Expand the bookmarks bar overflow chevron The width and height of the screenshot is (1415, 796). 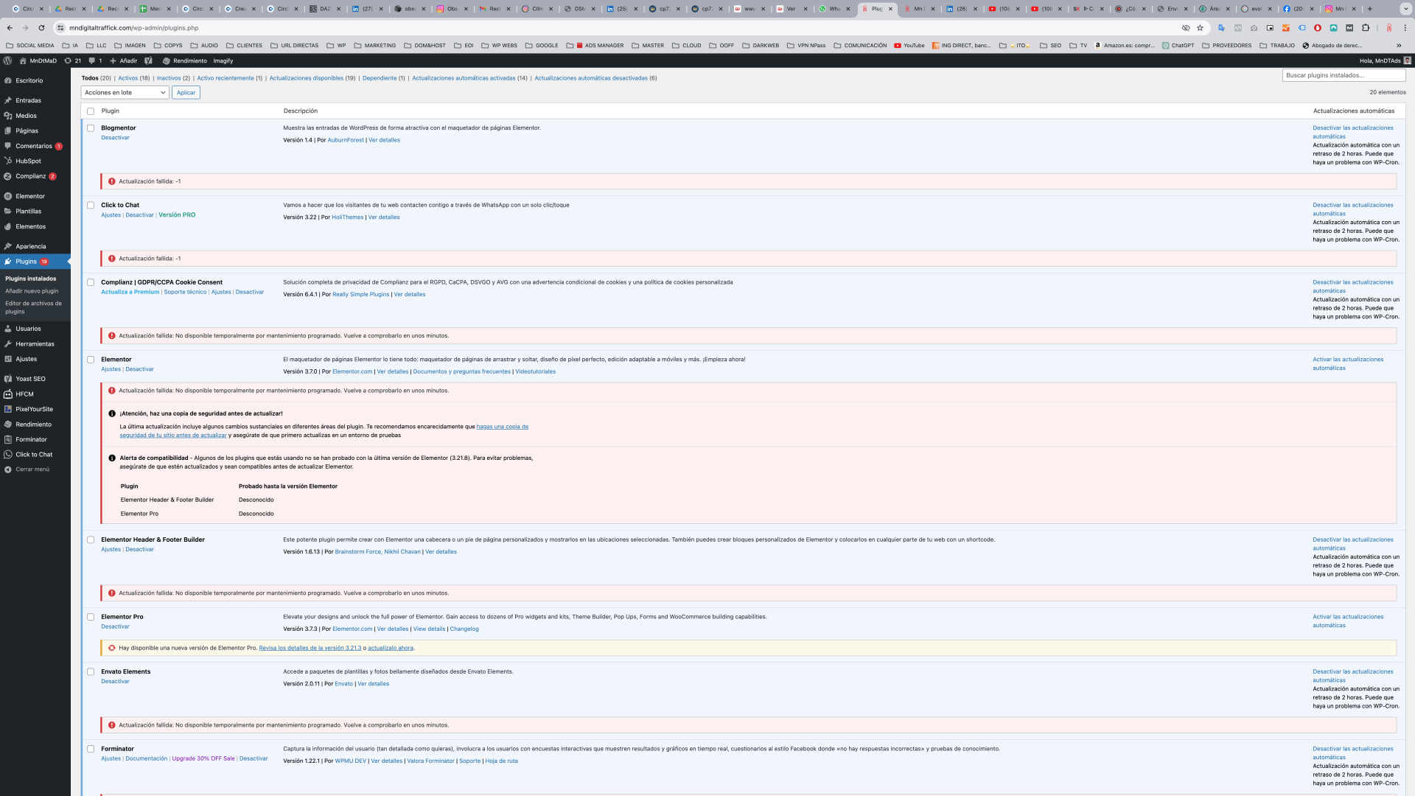click(1399, 46)
